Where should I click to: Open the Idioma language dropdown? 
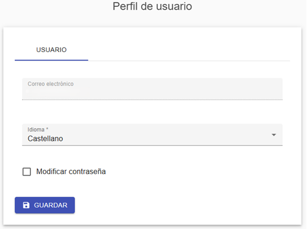tap(152, 135)
